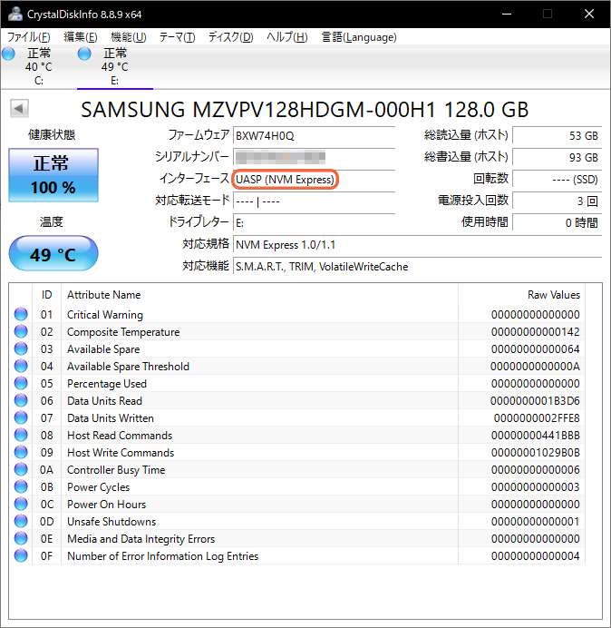This screenshot has width=611, height=628.
Task: Close the CrystalDiskInfo window
Action: [x=589, y=14]
